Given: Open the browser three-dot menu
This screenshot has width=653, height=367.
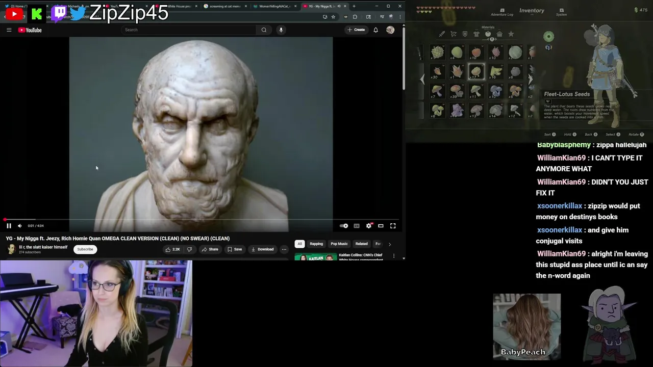Looking at the screenshot, I should [x=399, y=17].
